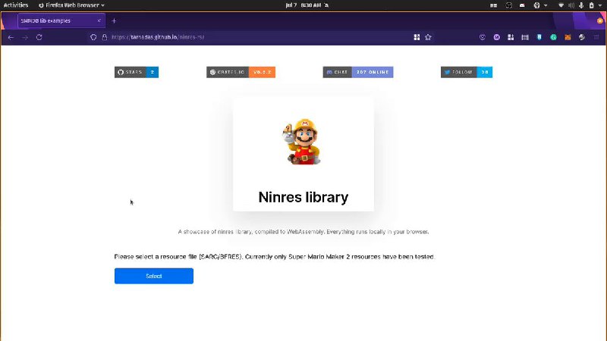
Task: Click the circular sync tray icon in top bar
Action: 508,5
